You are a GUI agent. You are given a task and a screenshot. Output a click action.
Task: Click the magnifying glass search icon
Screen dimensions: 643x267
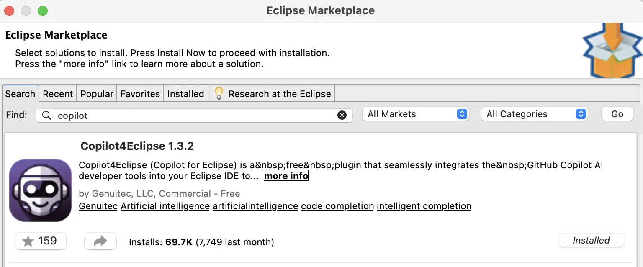click(x=47, y=116)
